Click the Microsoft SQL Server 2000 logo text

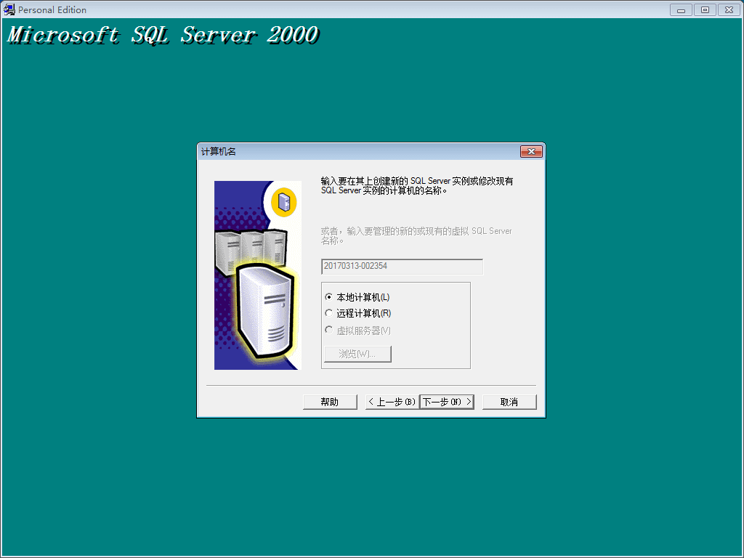point(163,34)
